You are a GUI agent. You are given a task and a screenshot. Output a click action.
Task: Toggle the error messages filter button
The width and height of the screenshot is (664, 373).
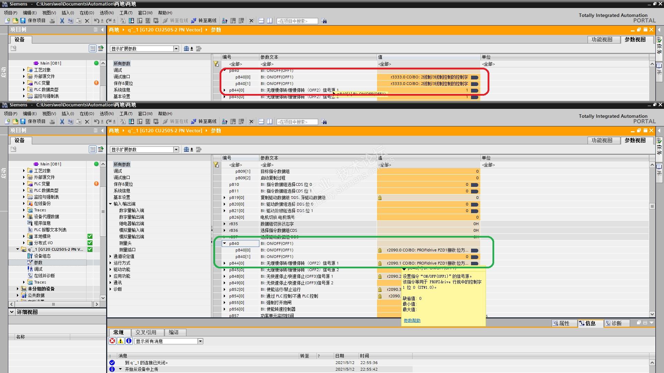[x=112, y=341]
